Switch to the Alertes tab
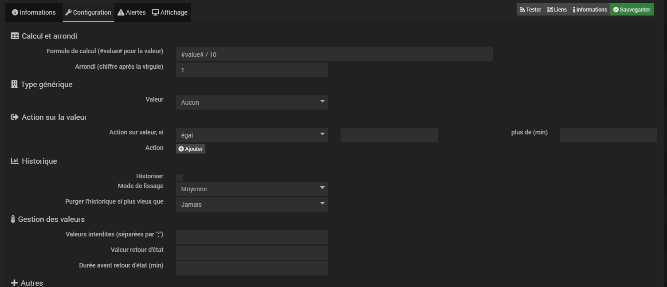Image resolution: width=667 pixels, height=287 pixels. (x=132, y=12)
